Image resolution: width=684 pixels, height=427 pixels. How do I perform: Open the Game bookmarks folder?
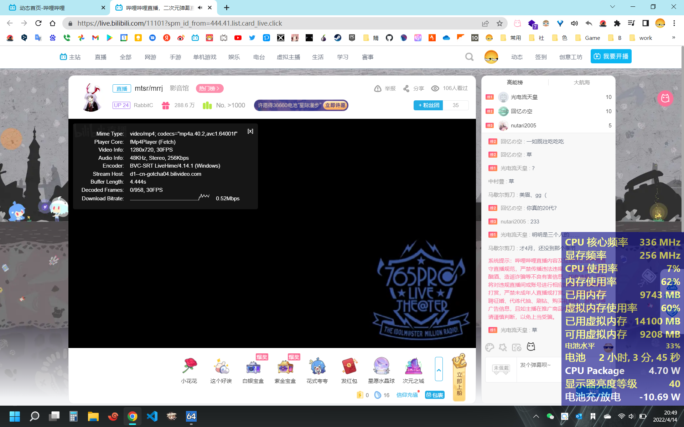588,38
